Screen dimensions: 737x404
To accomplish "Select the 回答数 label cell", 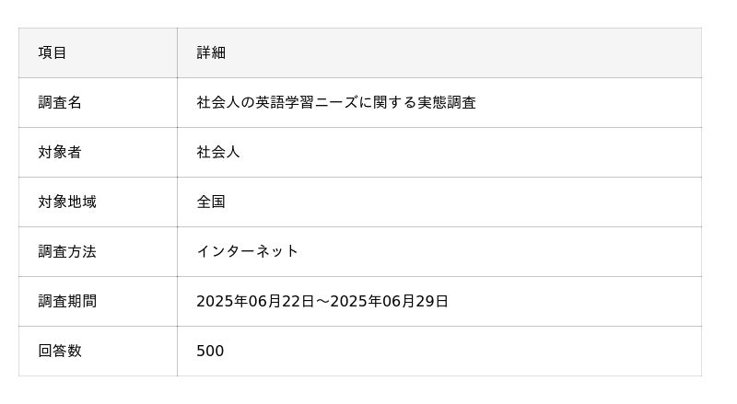I will pos(98,352).
